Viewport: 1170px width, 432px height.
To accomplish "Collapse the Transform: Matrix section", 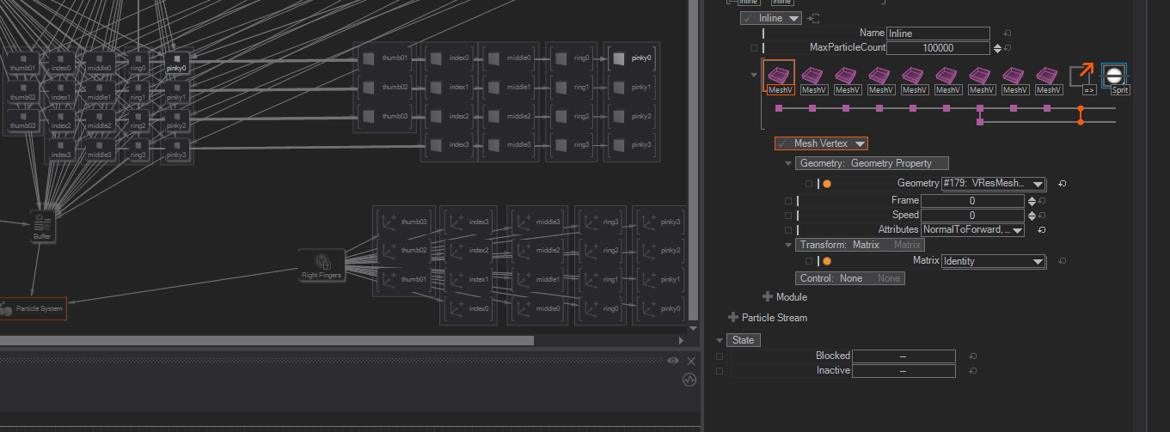I will (x=788, y=245).
